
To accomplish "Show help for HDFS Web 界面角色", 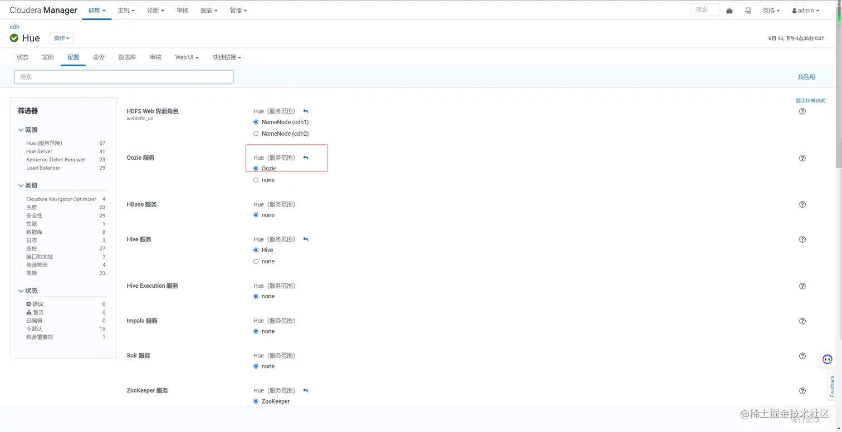I will (802, 111).
